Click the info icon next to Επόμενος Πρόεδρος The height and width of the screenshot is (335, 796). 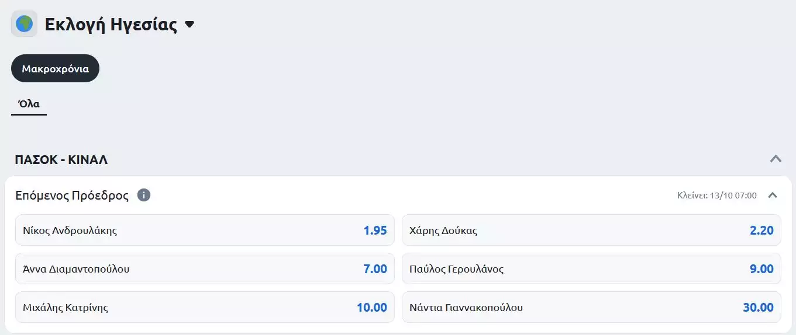coord(144,195)
